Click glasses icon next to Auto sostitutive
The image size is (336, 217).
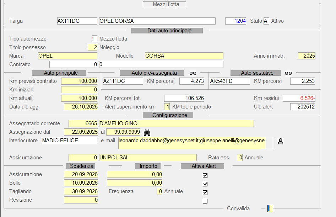pyautogui.click(x=288, y=73)
